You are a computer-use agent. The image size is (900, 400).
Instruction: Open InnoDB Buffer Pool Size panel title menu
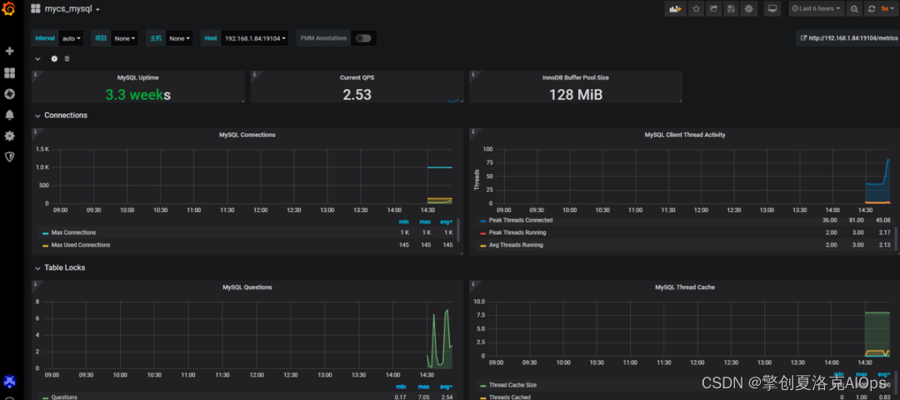point(576,77)
